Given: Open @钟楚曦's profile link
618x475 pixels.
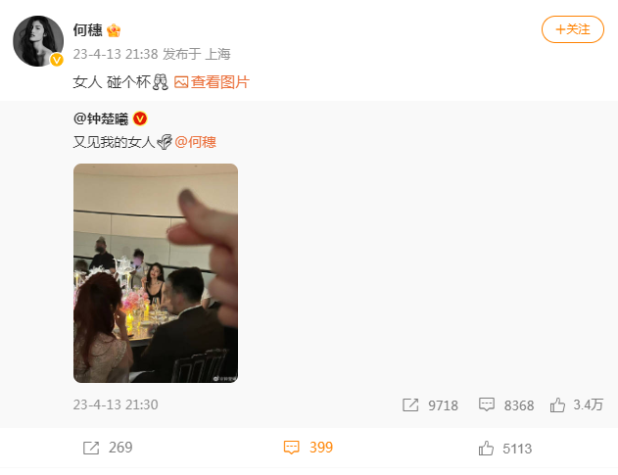Looking at the screenshot, I should (101, 119).
